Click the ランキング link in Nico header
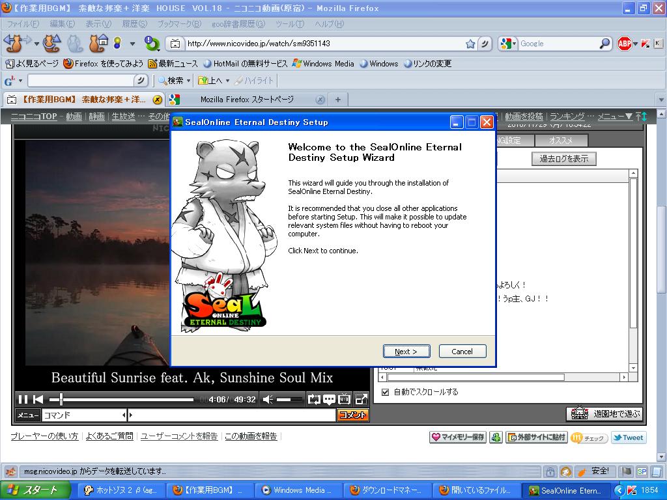Viewport: 667px width, 500px height. (567, 116)
